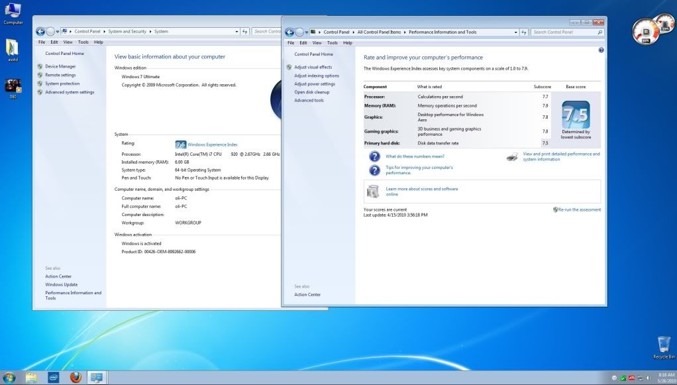The image size is (677, 385).
Task: Open the Tools menu in Performance window
Action: [332, 42]
